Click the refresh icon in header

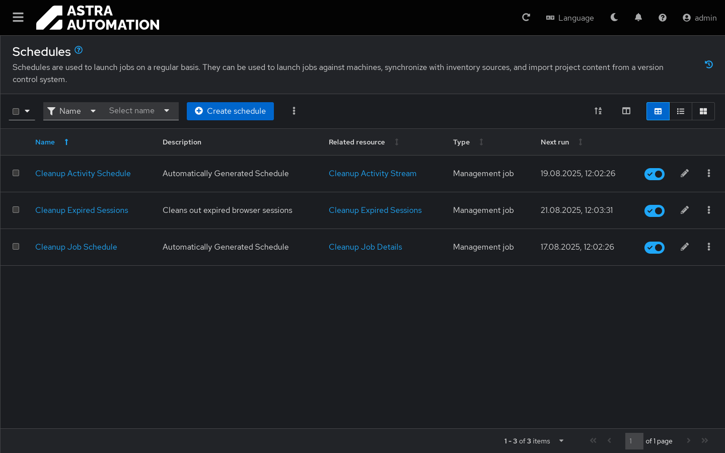(526, 18)
